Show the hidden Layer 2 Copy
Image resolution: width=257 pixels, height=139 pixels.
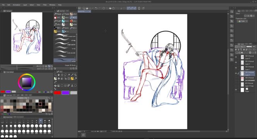[x=236, y=85]
